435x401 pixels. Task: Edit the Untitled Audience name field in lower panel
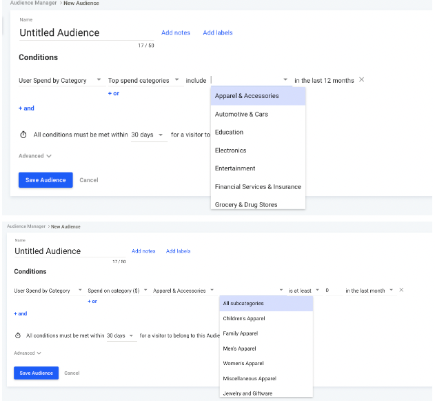[70, 251]
